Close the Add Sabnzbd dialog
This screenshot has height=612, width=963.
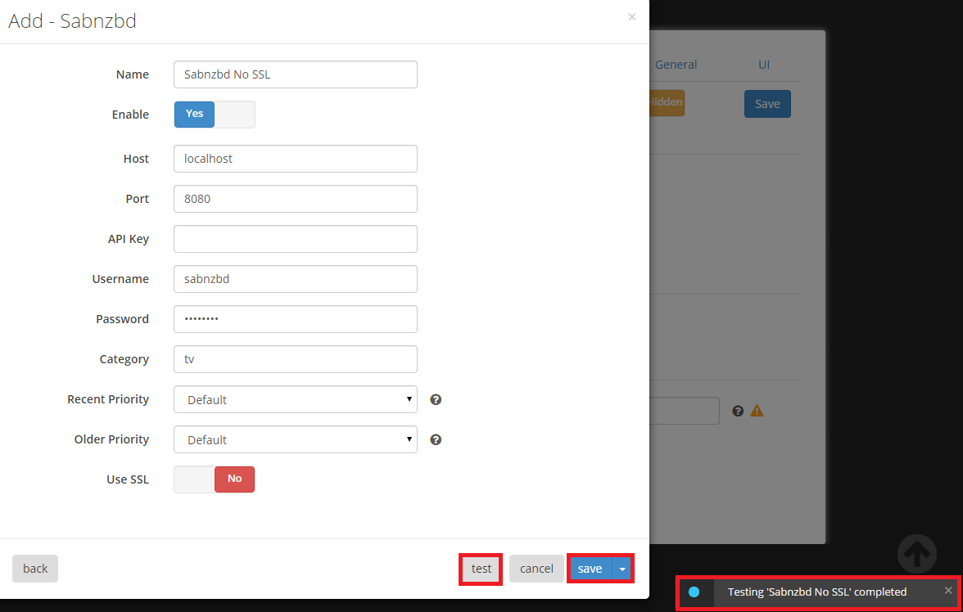pos(631,16)
